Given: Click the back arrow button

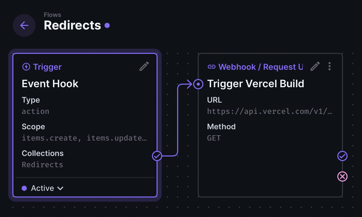Looking at the screenshot, I should click(x=24, y=25).
